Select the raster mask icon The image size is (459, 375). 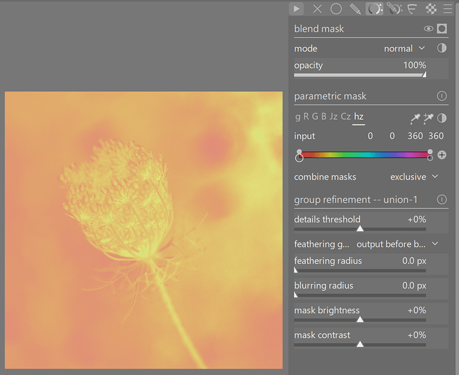[x=412, y=9]
